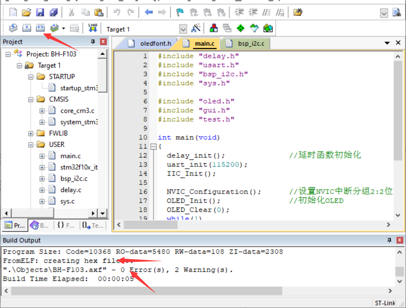
Task: Insert a bookmark with the flag icon
Action: point(180,12)
